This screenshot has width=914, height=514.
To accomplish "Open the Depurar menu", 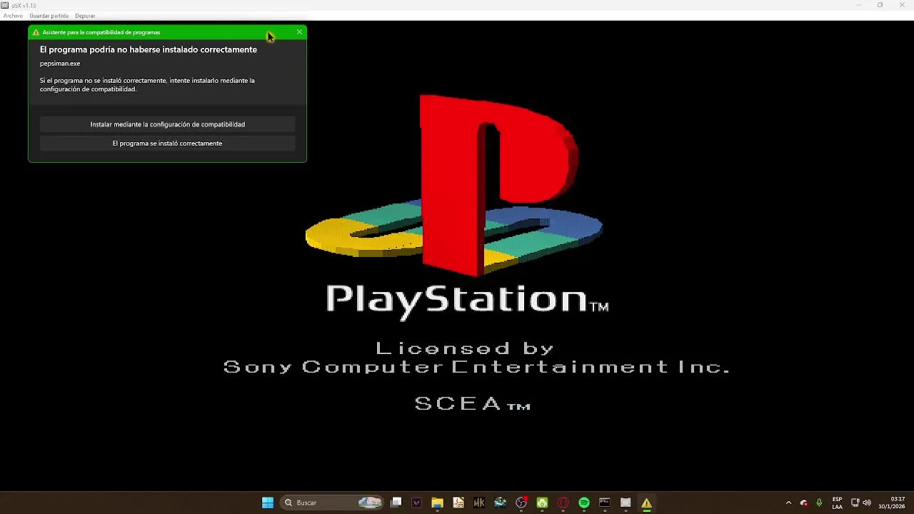I will tap(85, 16).
